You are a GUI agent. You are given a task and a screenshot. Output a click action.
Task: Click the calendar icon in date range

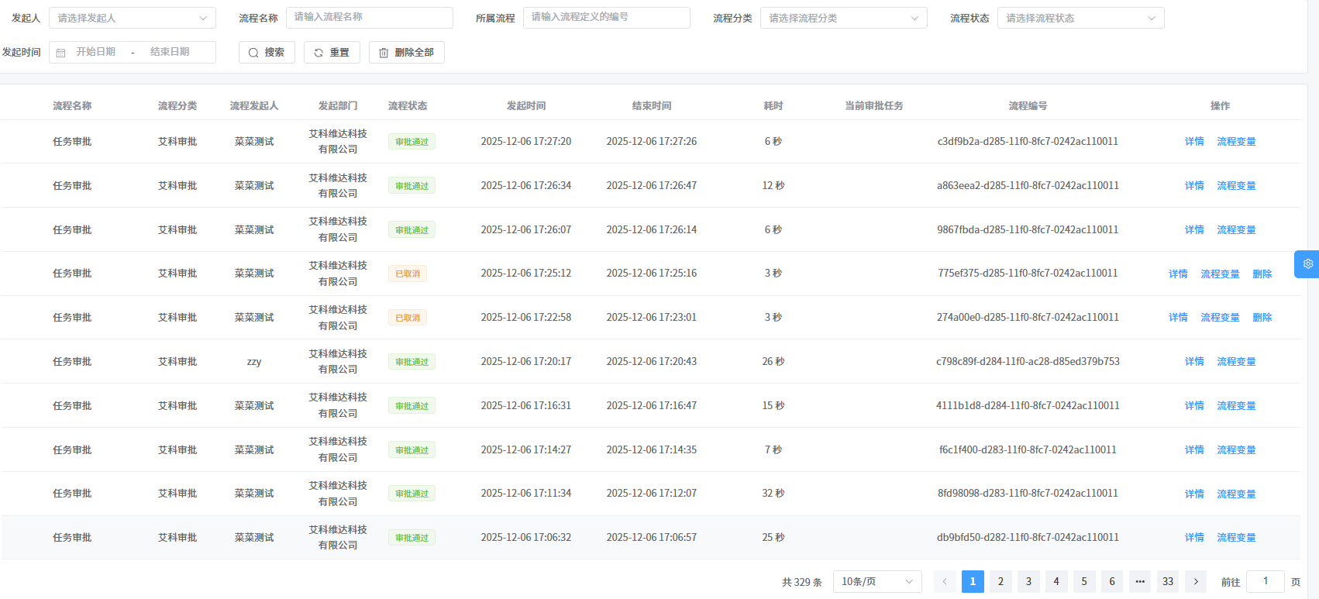pyautogui.click(x=61, y=53)
